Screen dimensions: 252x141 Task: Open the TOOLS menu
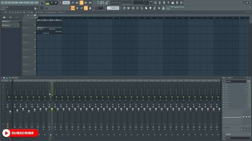pyautogui.click(x=32, y=3)
